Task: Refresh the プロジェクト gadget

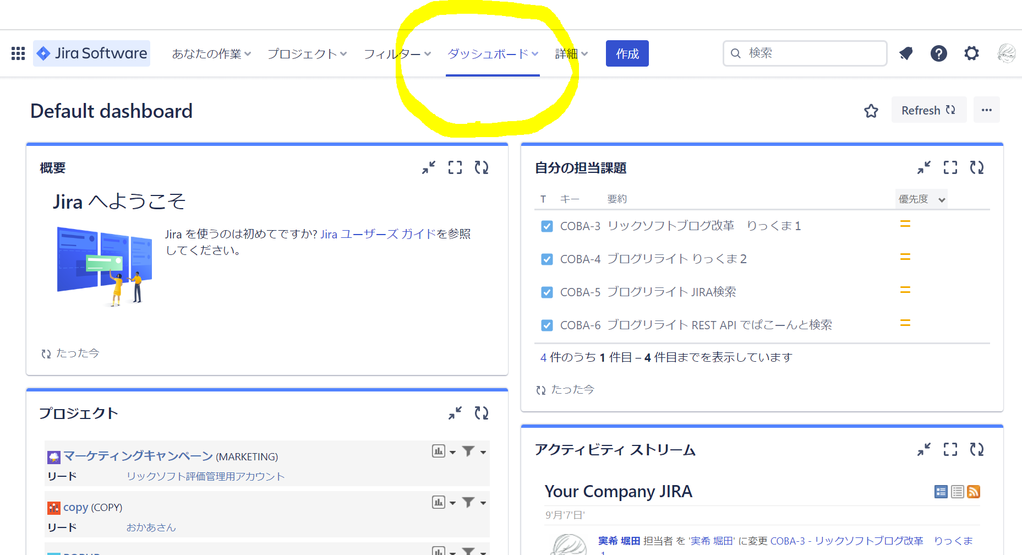Action: point(482,413)
